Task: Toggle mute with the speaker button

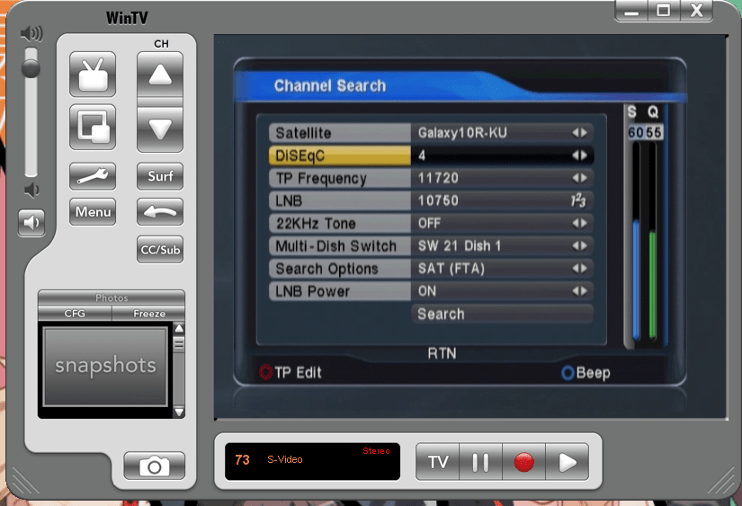Action: [x=31, y=222]
